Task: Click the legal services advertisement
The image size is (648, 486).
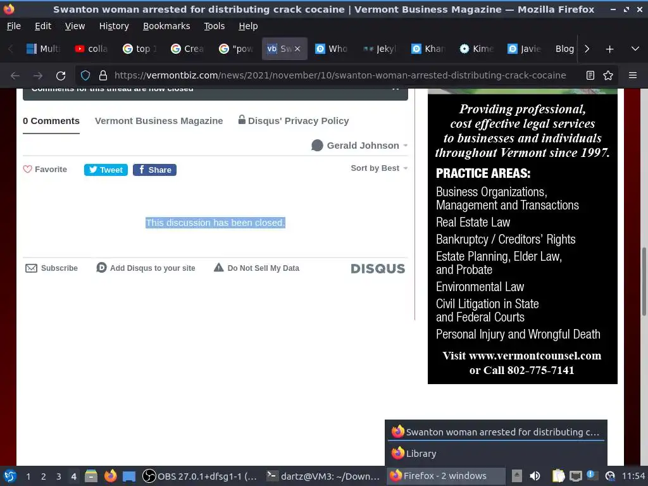Action: [522, 237]
